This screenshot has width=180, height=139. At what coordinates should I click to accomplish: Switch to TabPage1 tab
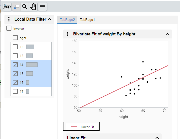(87, 20)
